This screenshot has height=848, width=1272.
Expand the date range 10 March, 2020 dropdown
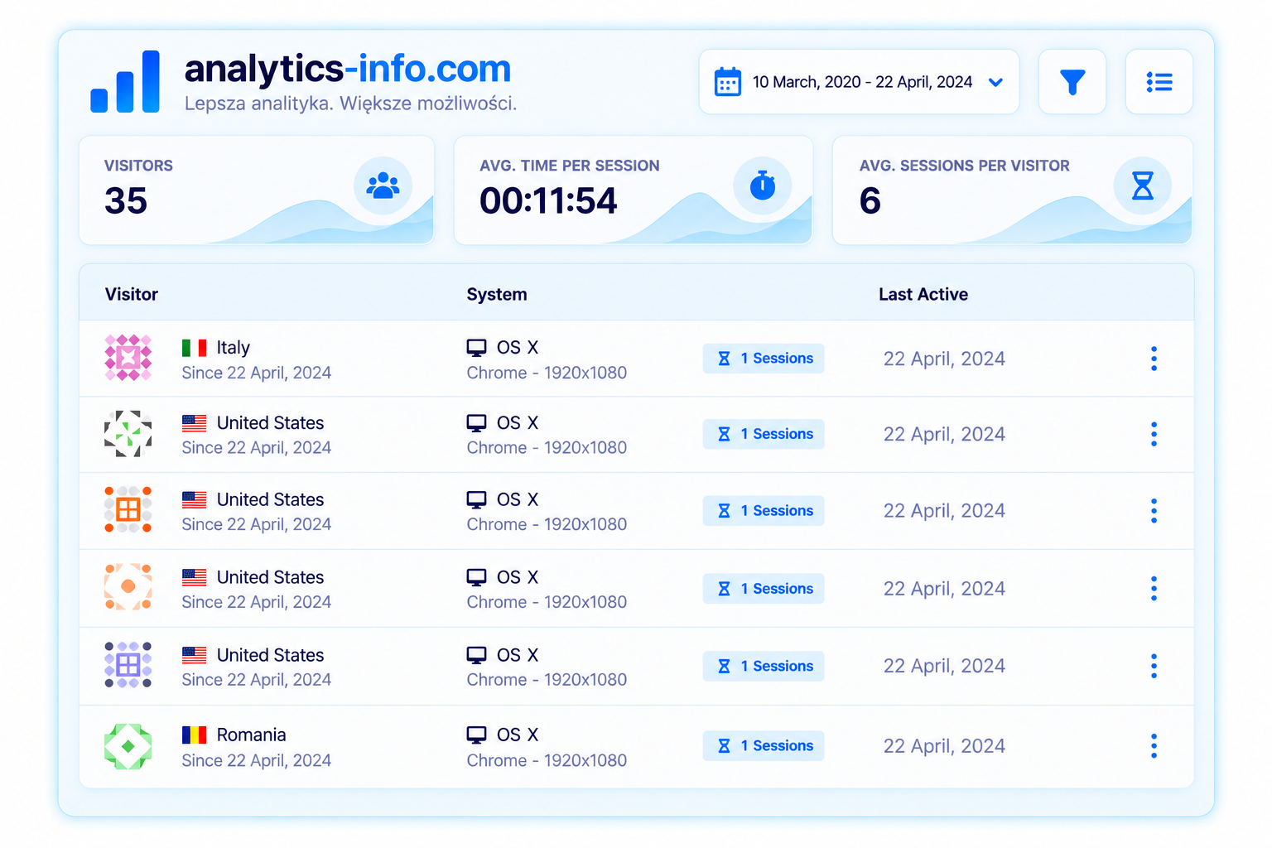859,82
